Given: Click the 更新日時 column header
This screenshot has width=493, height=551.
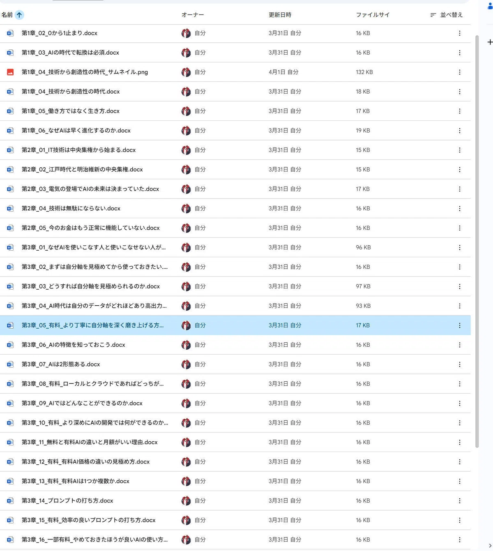Looking at the screenshot, I should point(280,15).
